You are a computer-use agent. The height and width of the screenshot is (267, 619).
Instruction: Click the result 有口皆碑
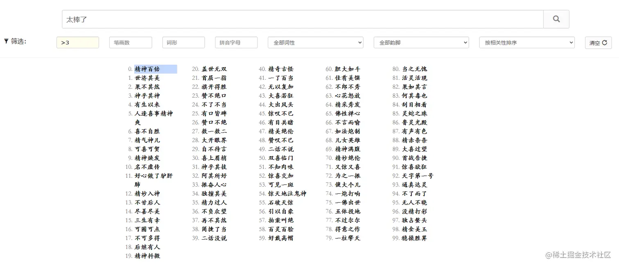click(x=214, y=114)
